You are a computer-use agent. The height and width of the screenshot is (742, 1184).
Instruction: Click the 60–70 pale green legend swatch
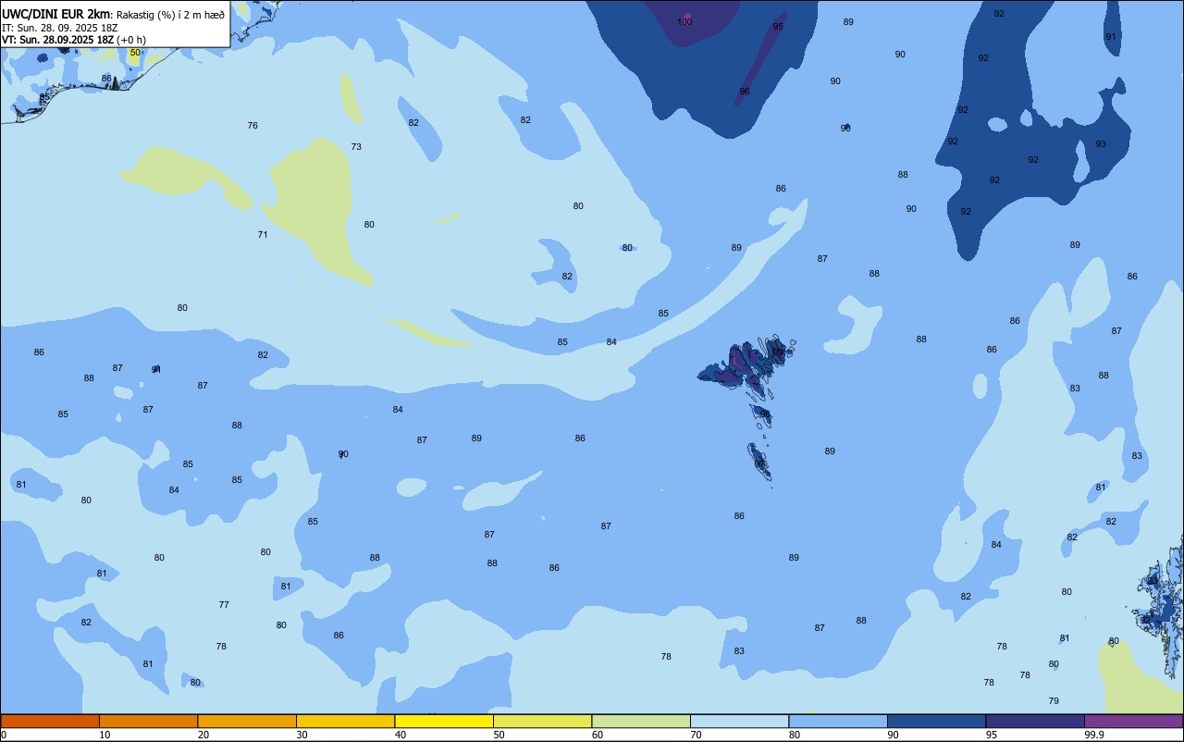coord(641,721)
